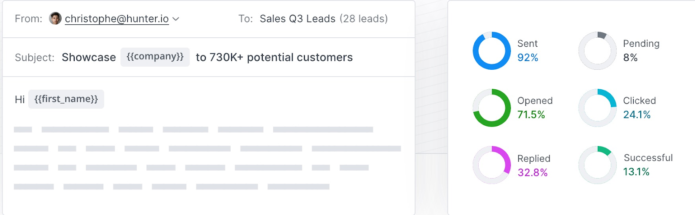Click inside the email body placeholder text
695x215 pixels.
[207, 158]
